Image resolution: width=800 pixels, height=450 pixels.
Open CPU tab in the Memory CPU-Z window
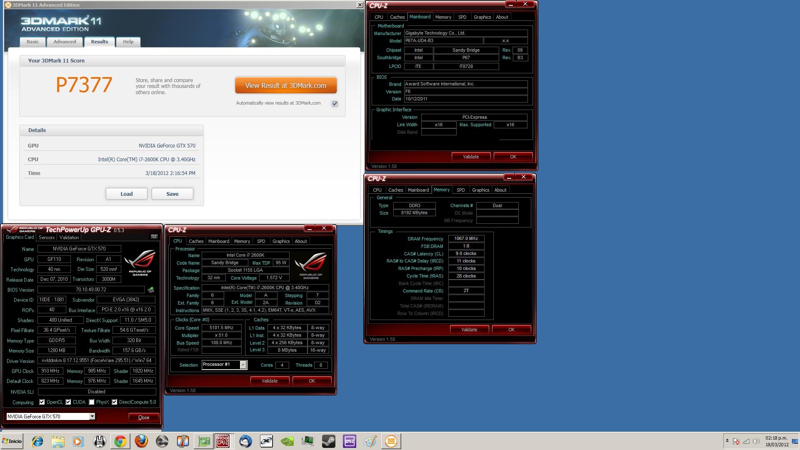[377, 190]
